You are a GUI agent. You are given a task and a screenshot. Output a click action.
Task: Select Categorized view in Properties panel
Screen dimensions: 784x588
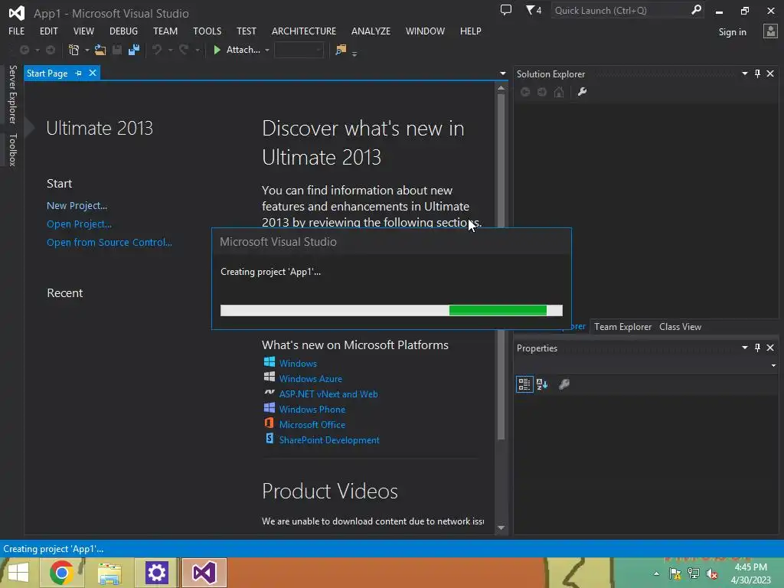tap(524, 384)
